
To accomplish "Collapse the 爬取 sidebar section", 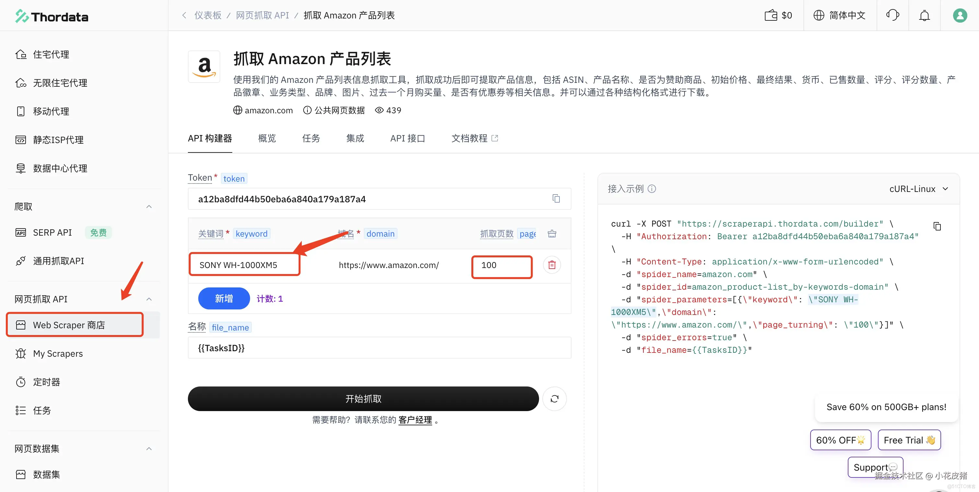I will (x=149, y=207).
